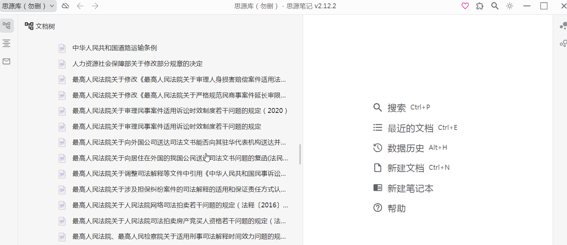Open 数据历史 Alt+H
Screen dimensions: 567x245
click(x=410, y=148)
